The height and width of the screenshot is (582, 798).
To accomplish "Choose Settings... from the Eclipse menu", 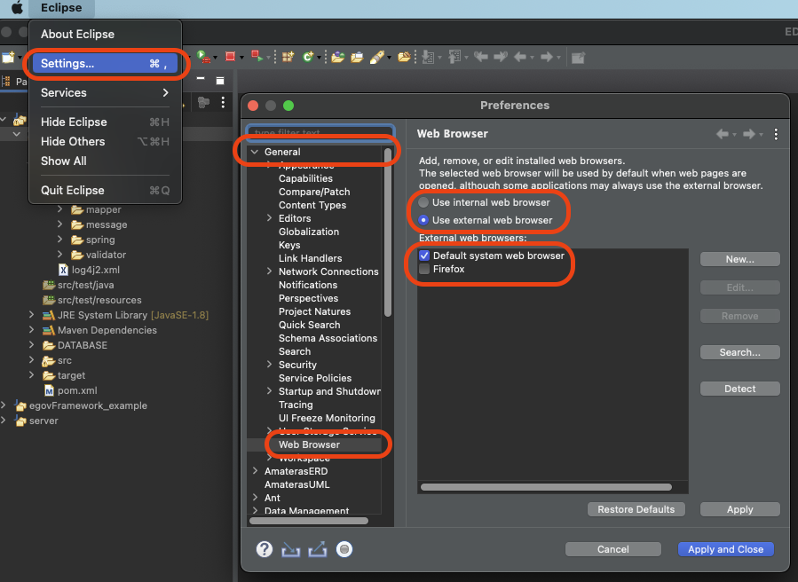I will pyautogui.click(x=106, y=64).
